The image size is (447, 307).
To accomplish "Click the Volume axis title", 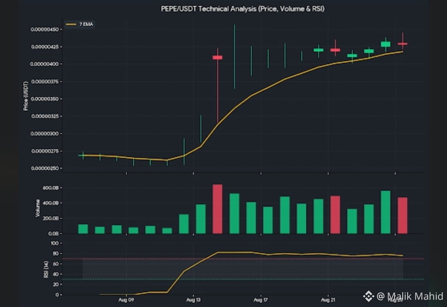I will click(37, 208).
